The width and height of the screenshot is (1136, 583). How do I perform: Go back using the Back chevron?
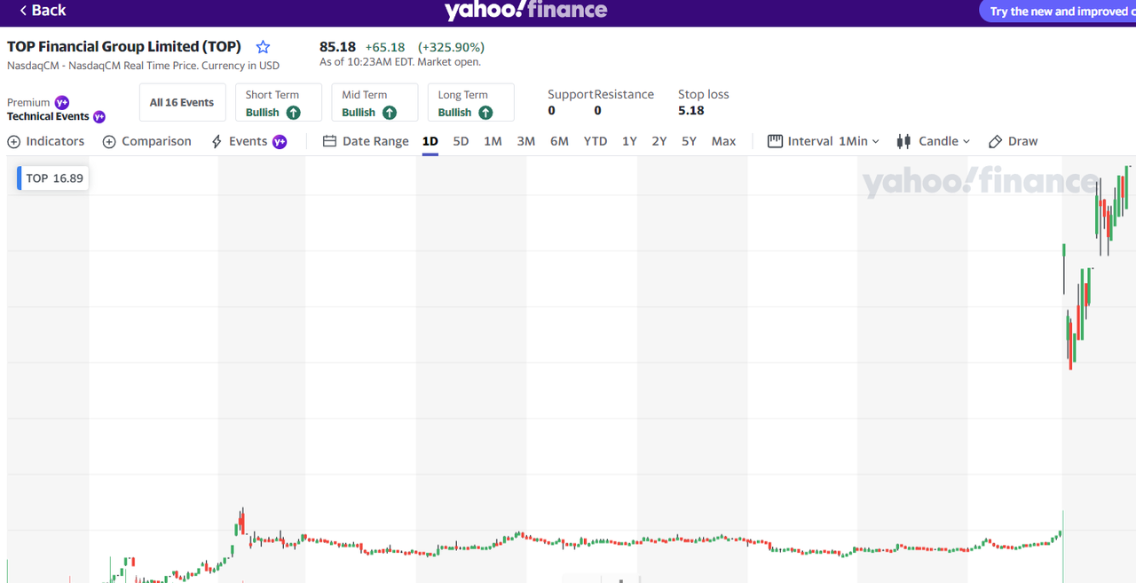[43, 10]
